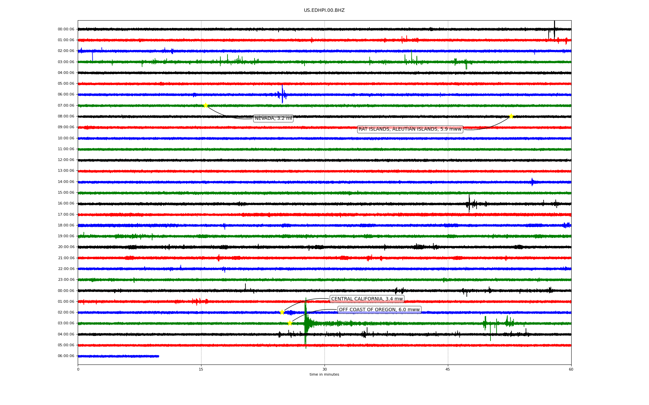Click the Off Coast of Oregon star
This screenshot has height=405, width=649.
(x=290, y=323)
